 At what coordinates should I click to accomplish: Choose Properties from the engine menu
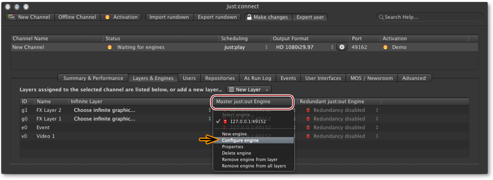coord(254,147)
